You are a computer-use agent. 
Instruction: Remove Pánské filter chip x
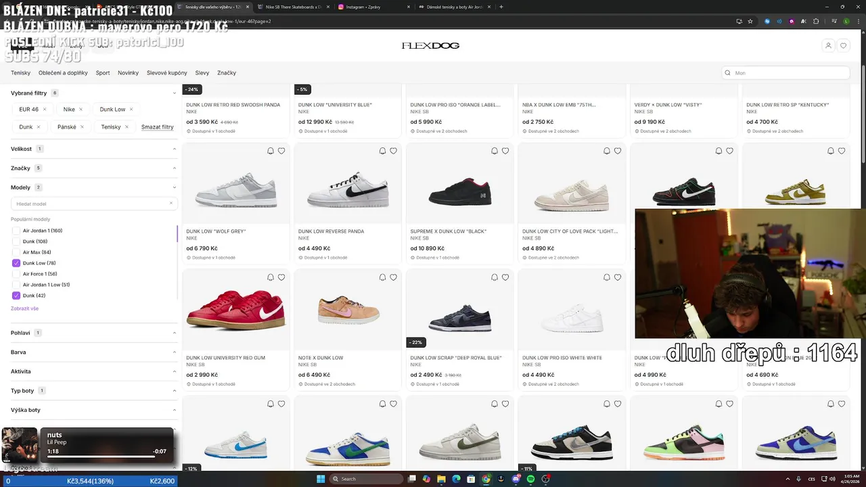[82, 126]
